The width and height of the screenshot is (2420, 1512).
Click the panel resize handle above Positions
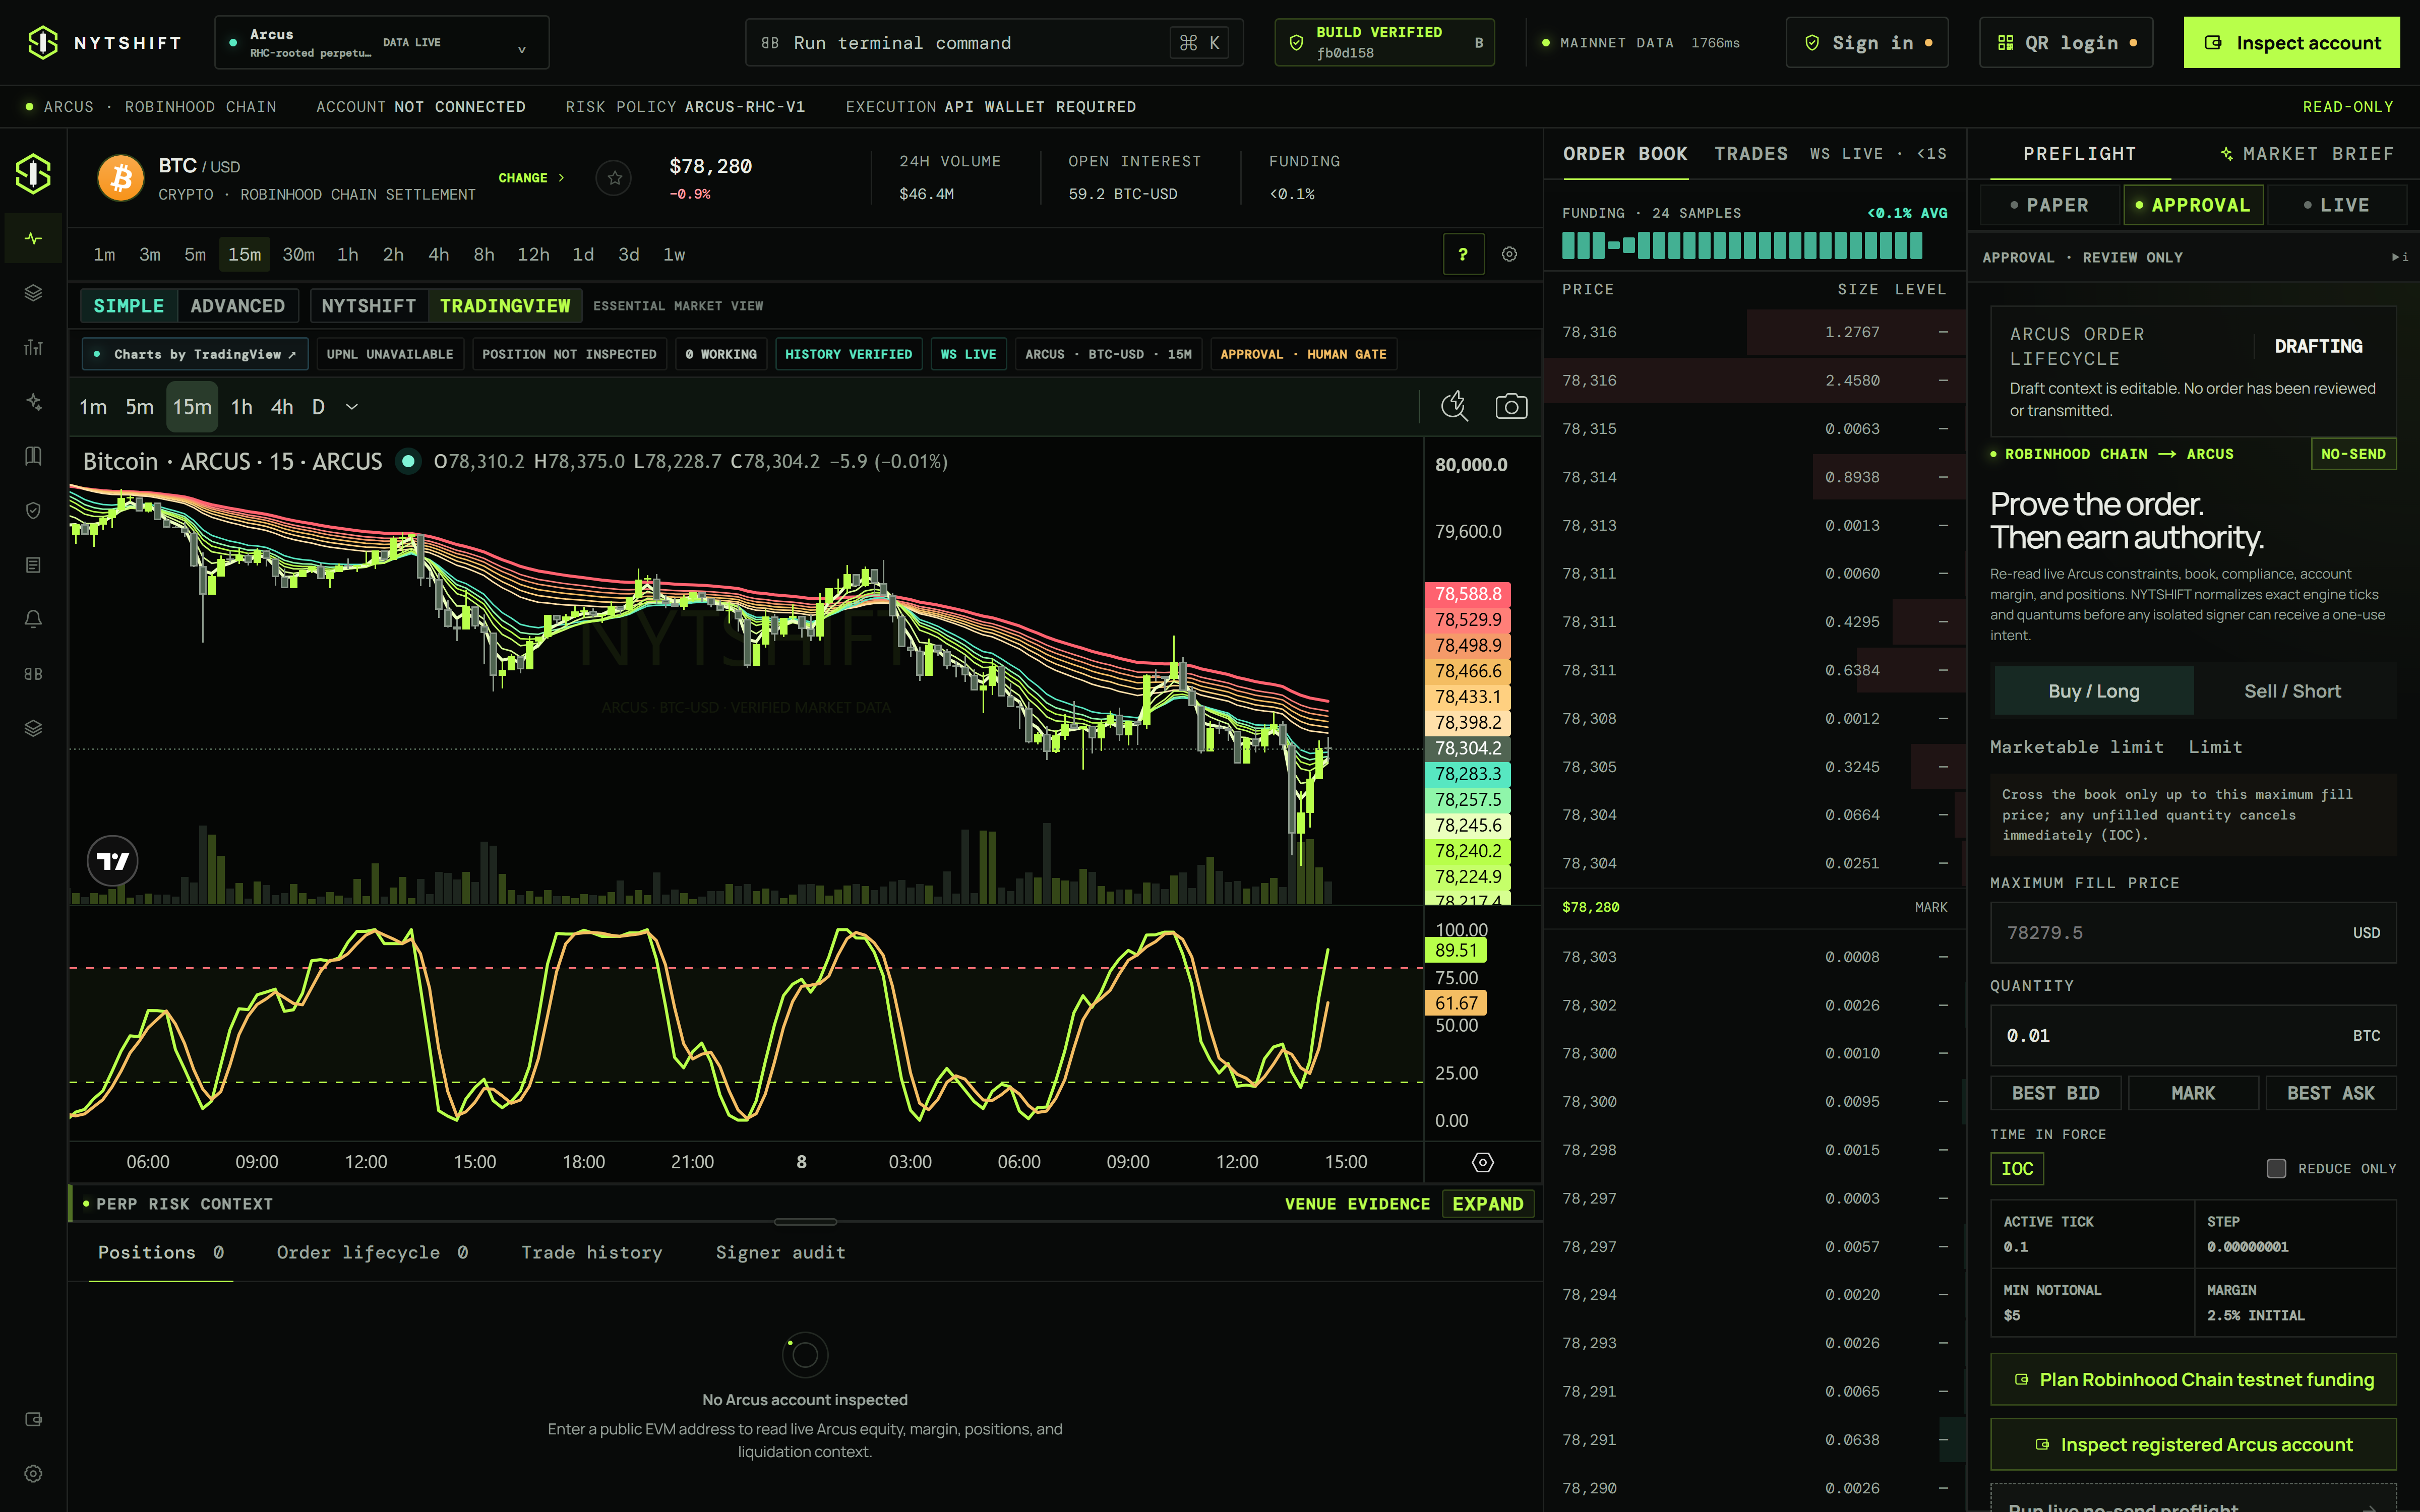coord(805,1221)
